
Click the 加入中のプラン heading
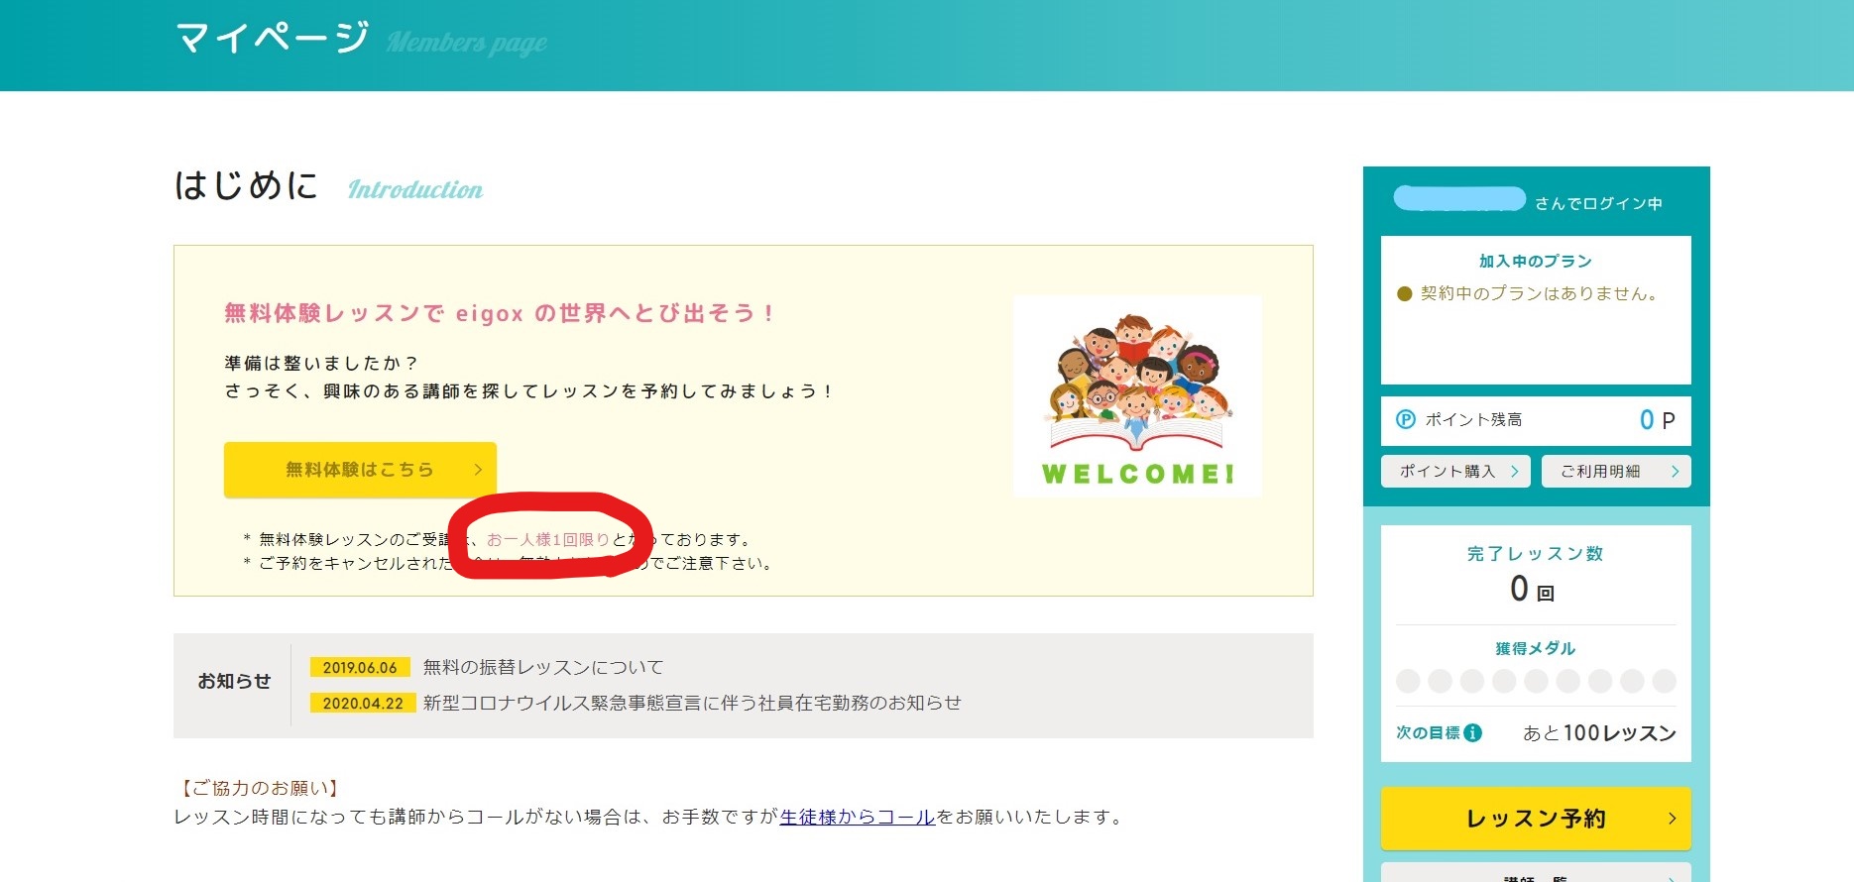1535,261
